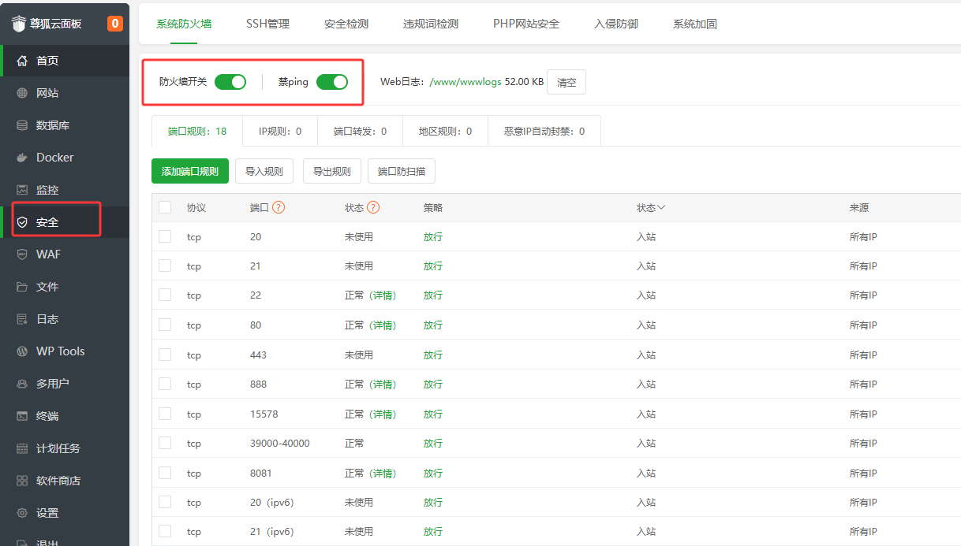Click the 添加端口规则 button
The height and width of the screenshot is (546, 961).
pyautogui.click(x=190, y=171)
